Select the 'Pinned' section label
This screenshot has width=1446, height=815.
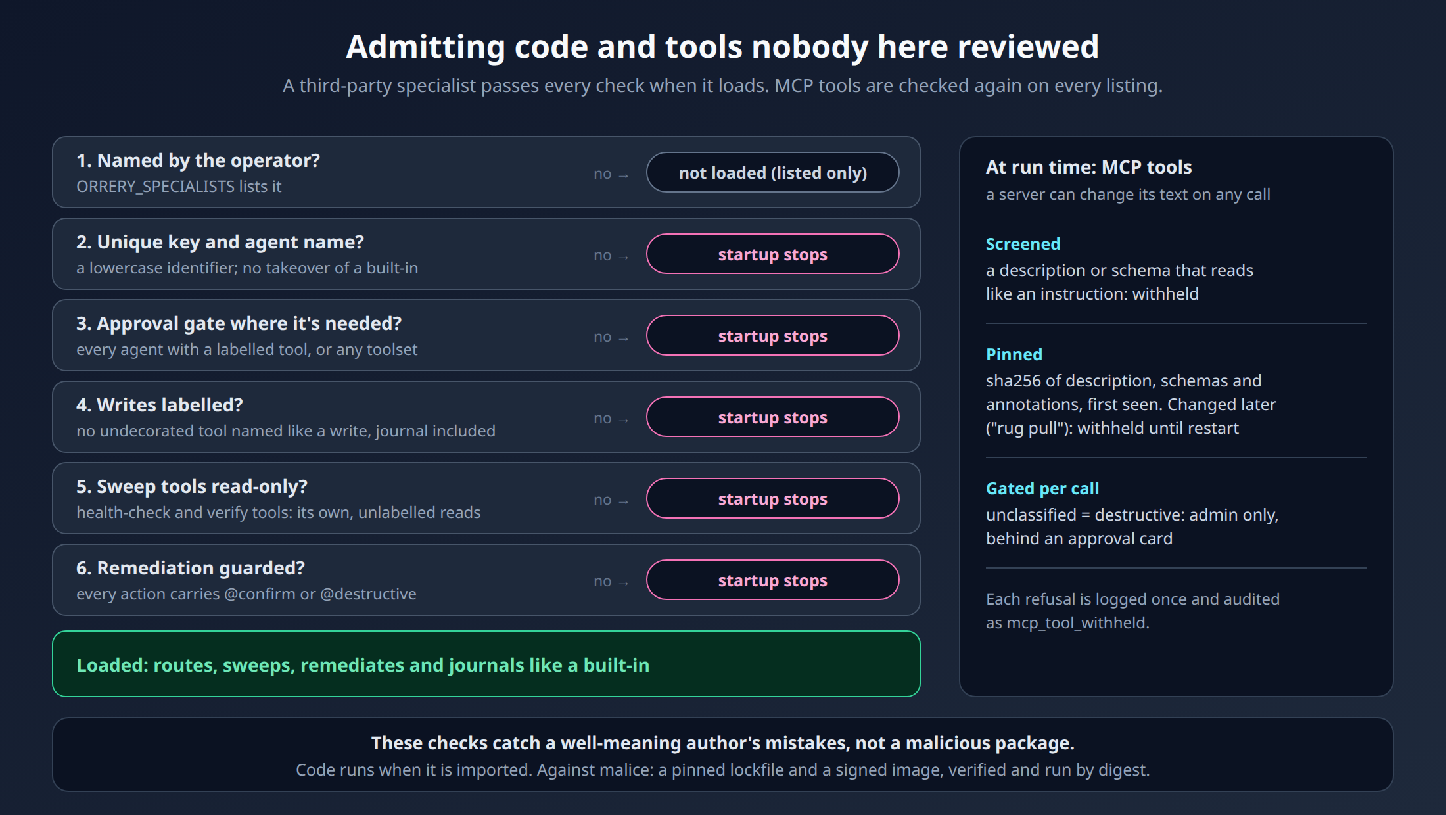[1014, 354]
